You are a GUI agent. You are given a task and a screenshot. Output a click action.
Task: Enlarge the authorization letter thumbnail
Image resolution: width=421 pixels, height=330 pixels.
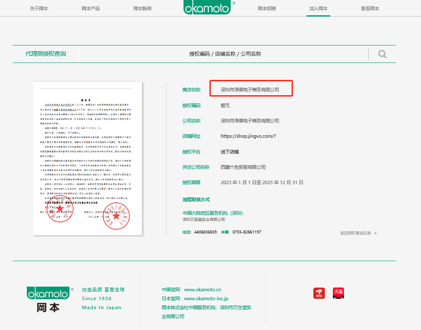point(88,158)
